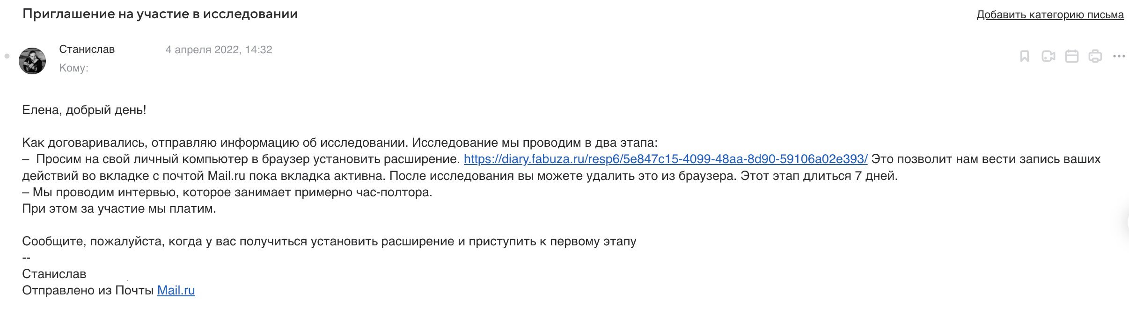The height and width of the screenshot is (315, 1129).
Task: Print this email using the printer icon
Action: coord(1095,57)
